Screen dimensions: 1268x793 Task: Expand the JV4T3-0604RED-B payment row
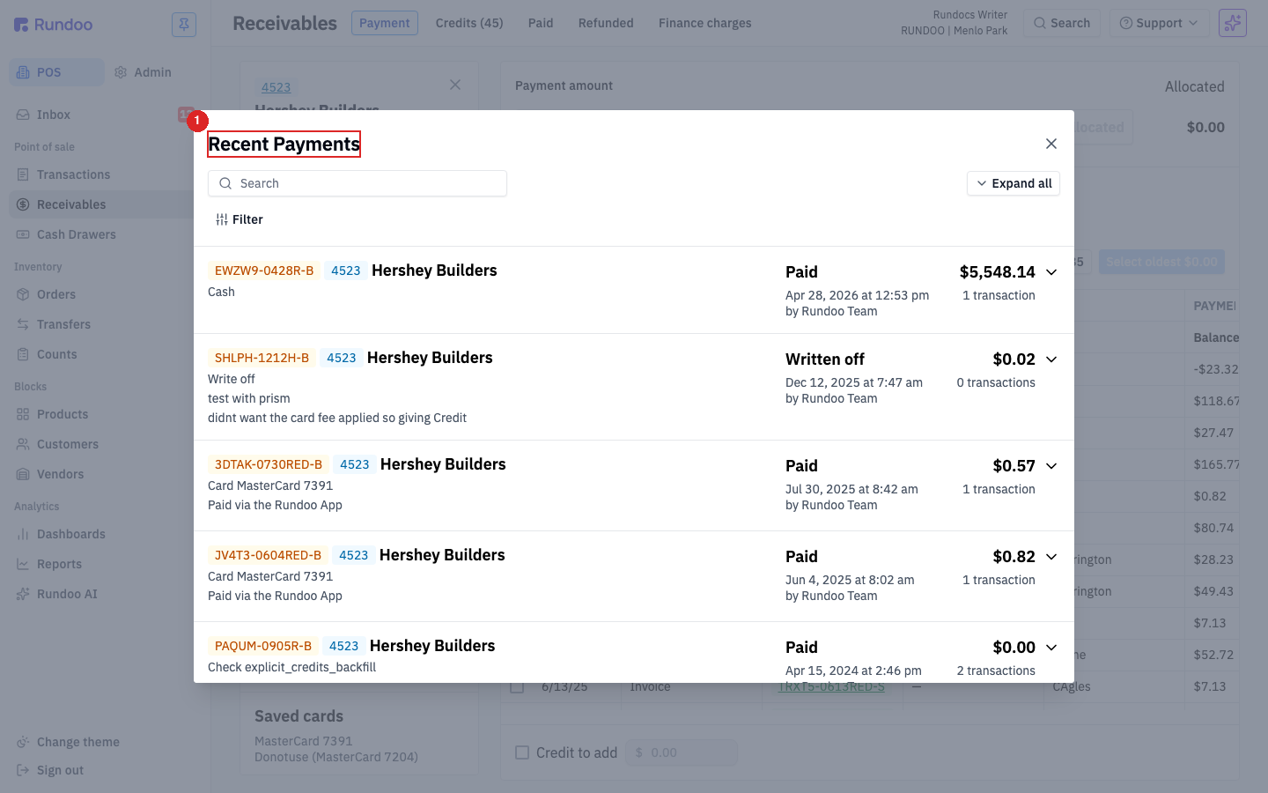point(1051,557)
